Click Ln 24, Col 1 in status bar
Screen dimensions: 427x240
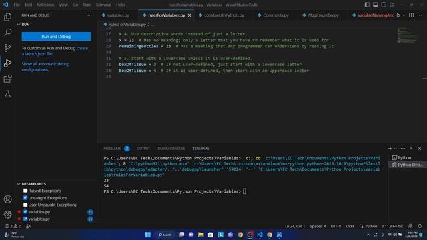[x=295, y=226]
